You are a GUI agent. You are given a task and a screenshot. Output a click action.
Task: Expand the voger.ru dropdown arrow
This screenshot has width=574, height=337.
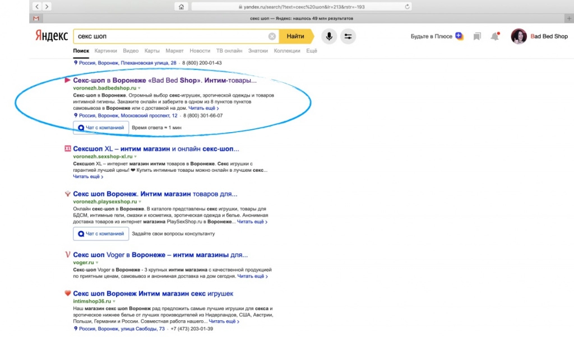coord(97,263)
